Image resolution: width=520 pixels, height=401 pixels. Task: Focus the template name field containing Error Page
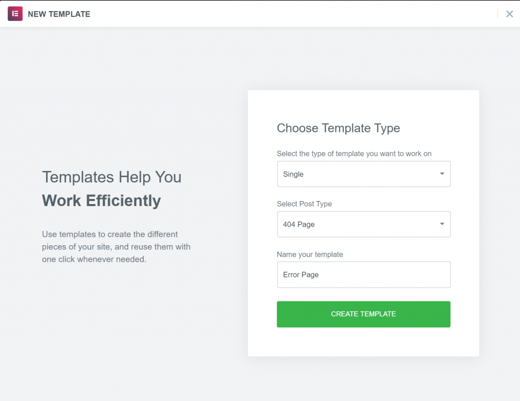364,275
